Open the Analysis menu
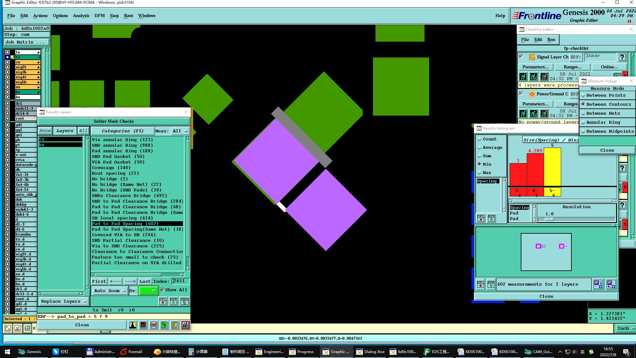 click(x=81, y=16)
